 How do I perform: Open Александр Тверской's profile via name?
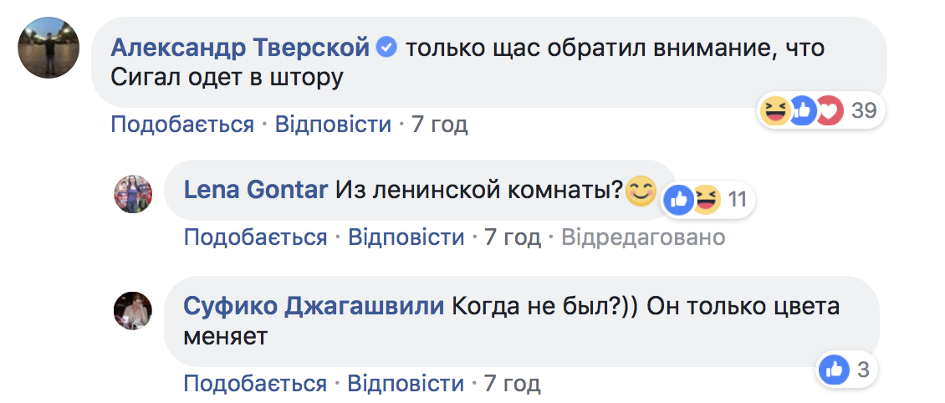[241, 48]
